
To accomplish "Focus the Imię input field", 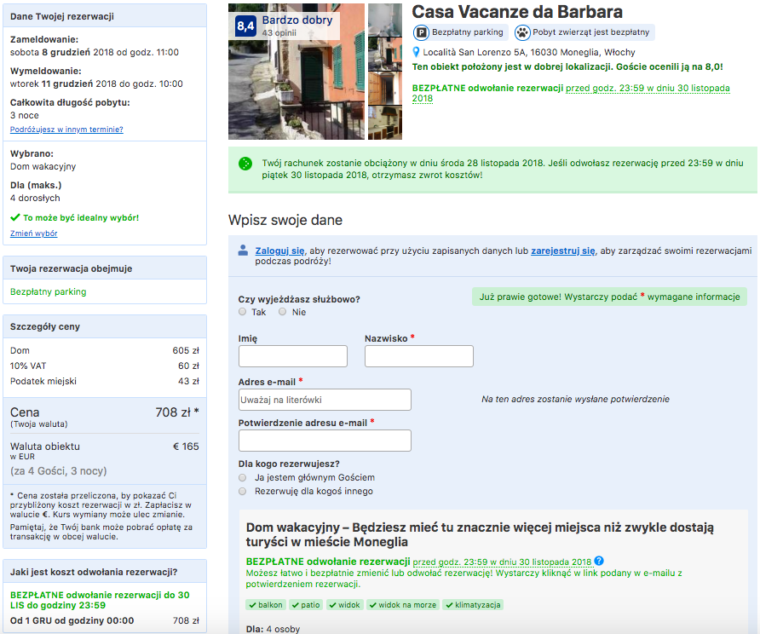I will click(x=293, y=356).
